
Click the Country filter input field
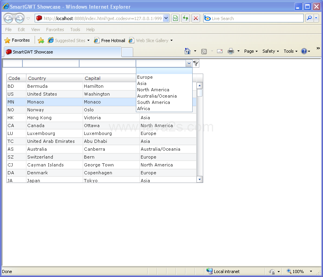(x=51, y=63)
